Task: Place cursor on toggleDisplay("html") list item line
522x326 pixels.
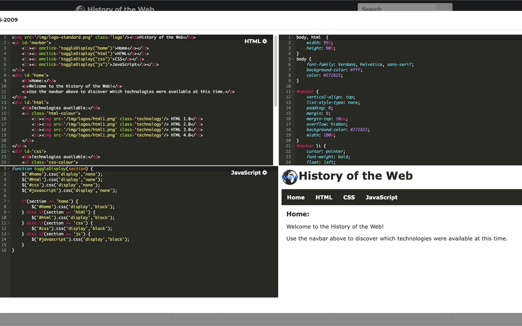Action: pyautogui.click(x=85, y=54)
